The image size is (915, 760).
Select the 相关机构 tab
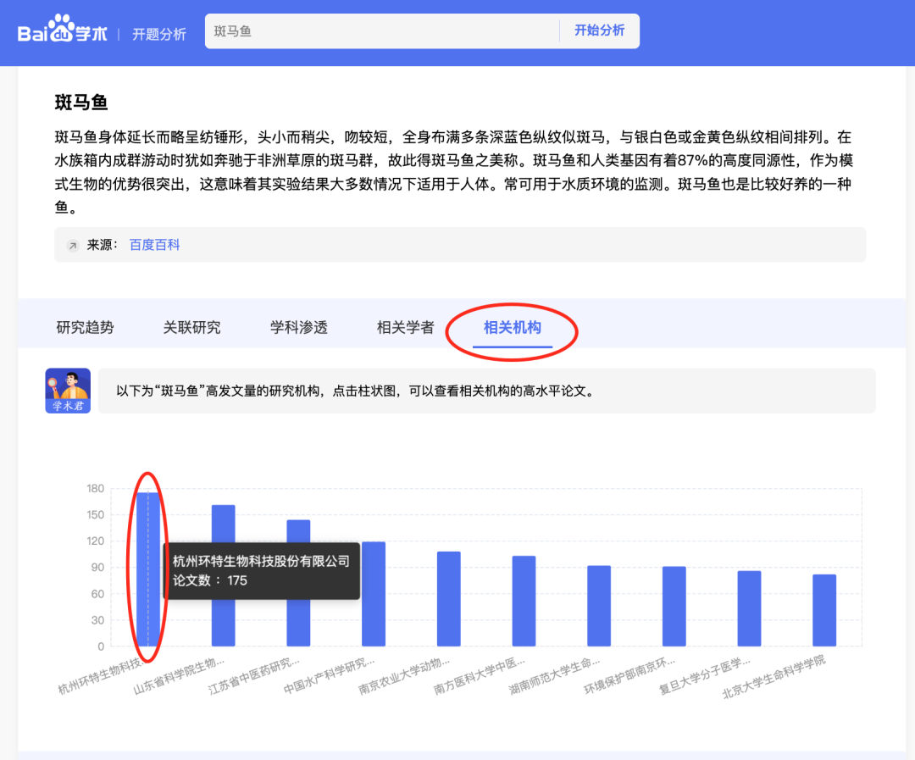[x=513, y=327]
